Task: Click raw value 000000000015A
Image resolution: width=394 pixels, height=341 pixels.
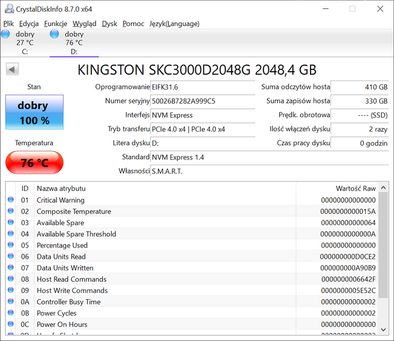Action: (348, 211)
